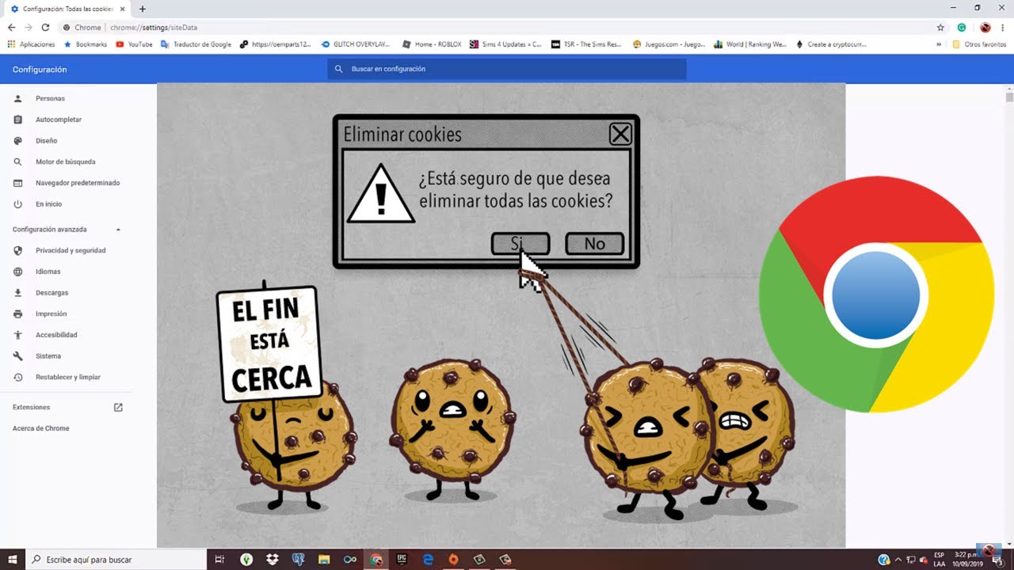Screen dimensions: 1014x570
Task: Click the Windows taskbar search box
Action: tap(116, 560)
